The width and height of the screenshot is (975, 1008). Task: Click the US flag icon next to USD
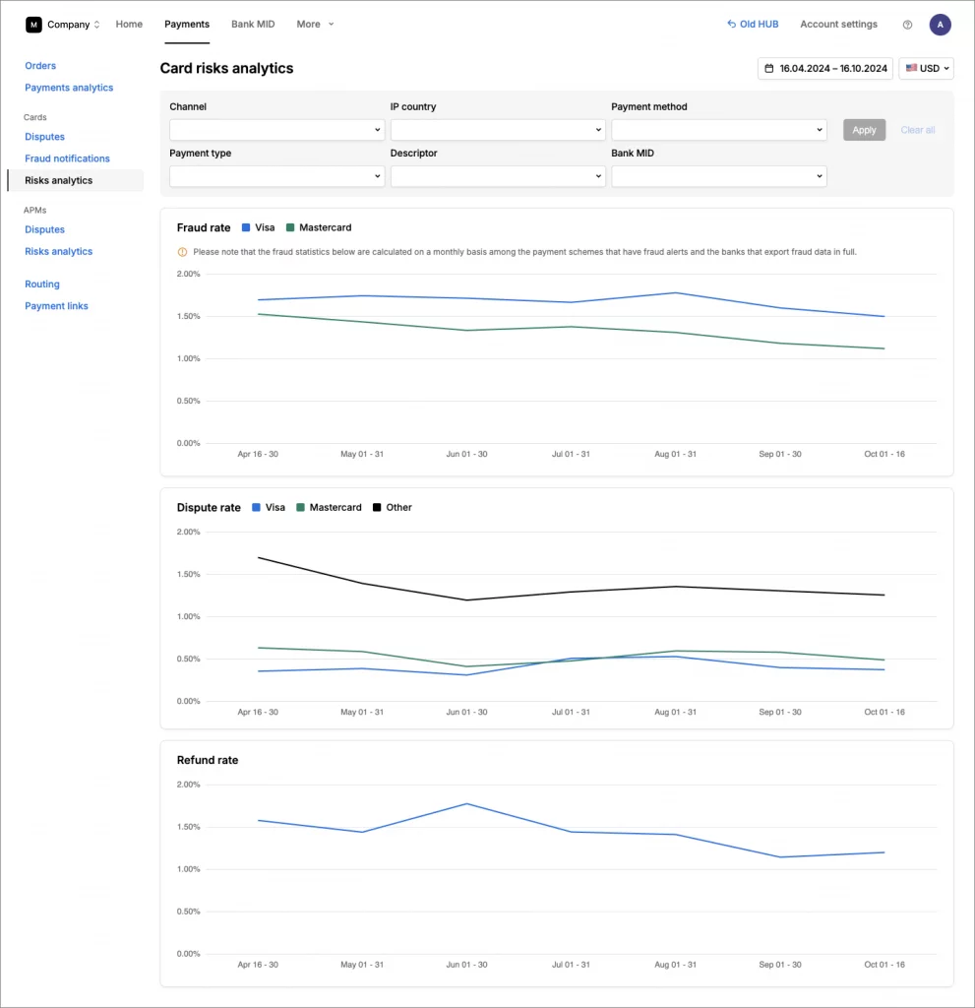pos(911,68)
